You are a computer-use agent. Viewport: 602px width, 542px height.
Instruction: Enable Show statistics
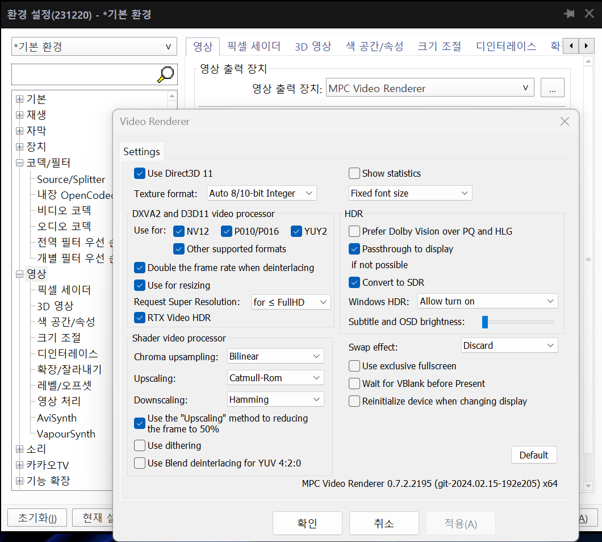(x=354, y=173)
